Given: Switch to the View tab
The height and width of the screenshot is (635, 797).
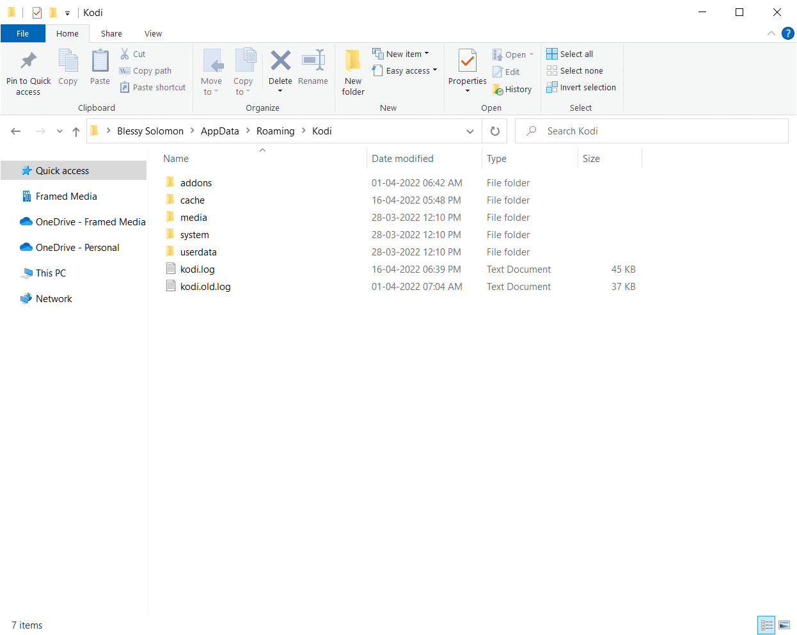Looking at the screenshot, I should [153, 33].
